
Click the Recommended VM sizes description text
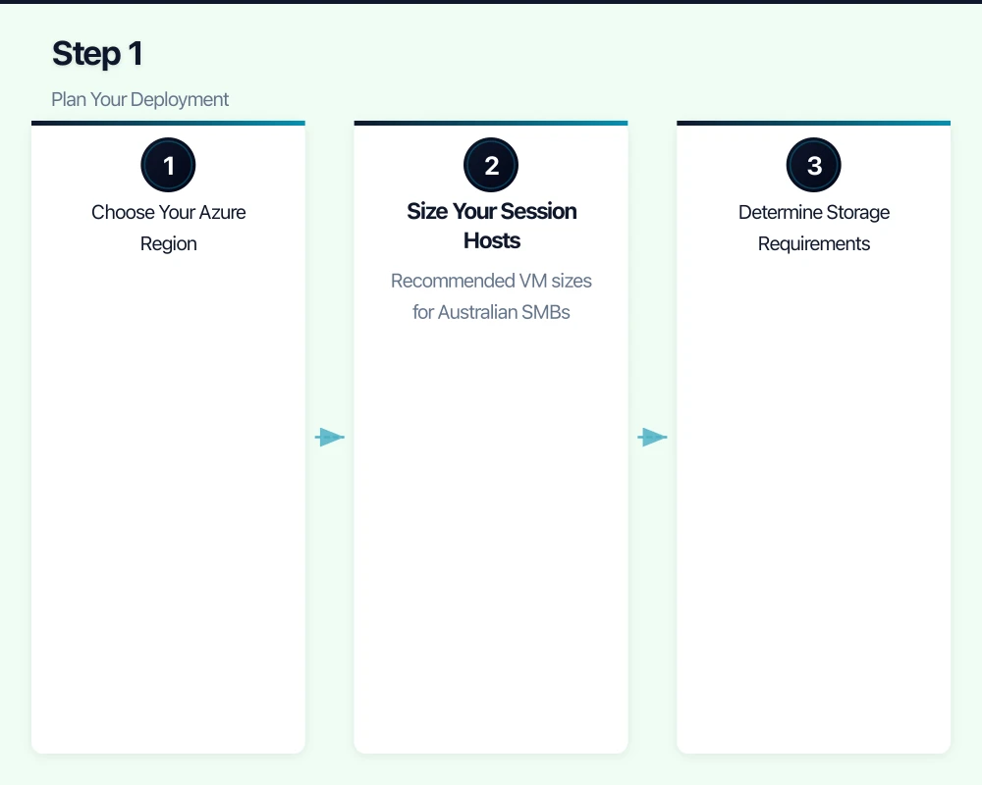click(x=491, y=296)
